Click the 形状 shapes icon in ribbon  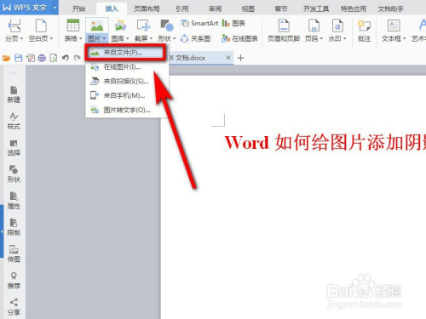(167, 26)
